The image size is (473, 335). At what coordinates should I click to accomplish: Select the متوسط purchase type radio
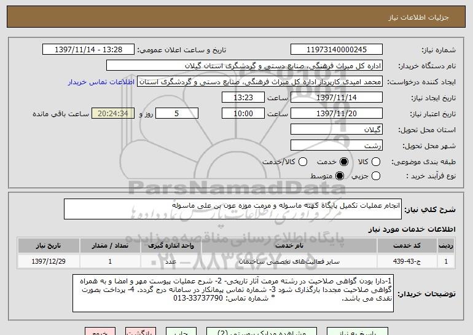click(x=339, y=176)
